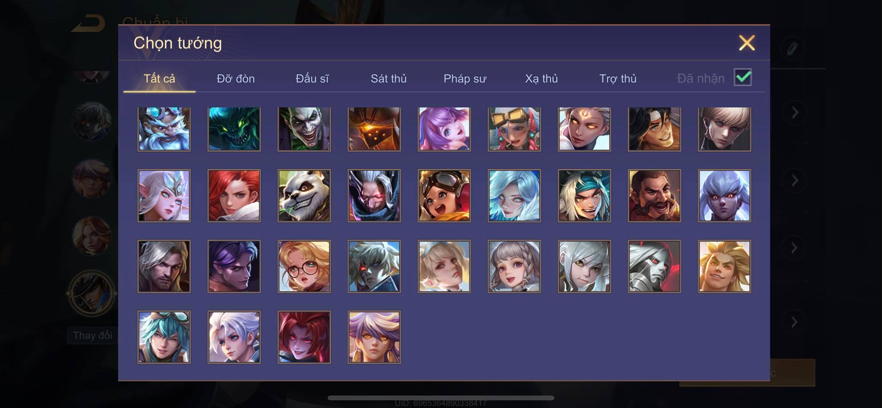Choose the mustached bearded man hero portrait
The width and height of the screenshot is (882, 408).
click(x=654, y=196)
